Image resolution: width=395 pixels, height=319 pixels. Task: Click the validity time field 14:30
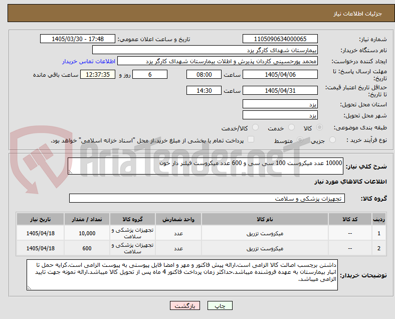pyautogui.click(x=204, y=90)
